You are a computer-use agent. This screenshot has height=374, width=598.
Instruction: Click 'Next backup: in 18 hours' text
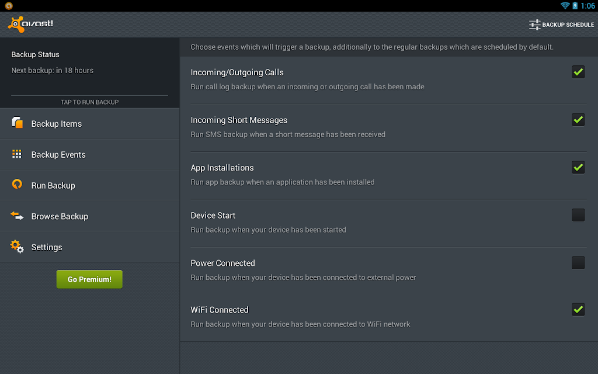coord(52,70)
